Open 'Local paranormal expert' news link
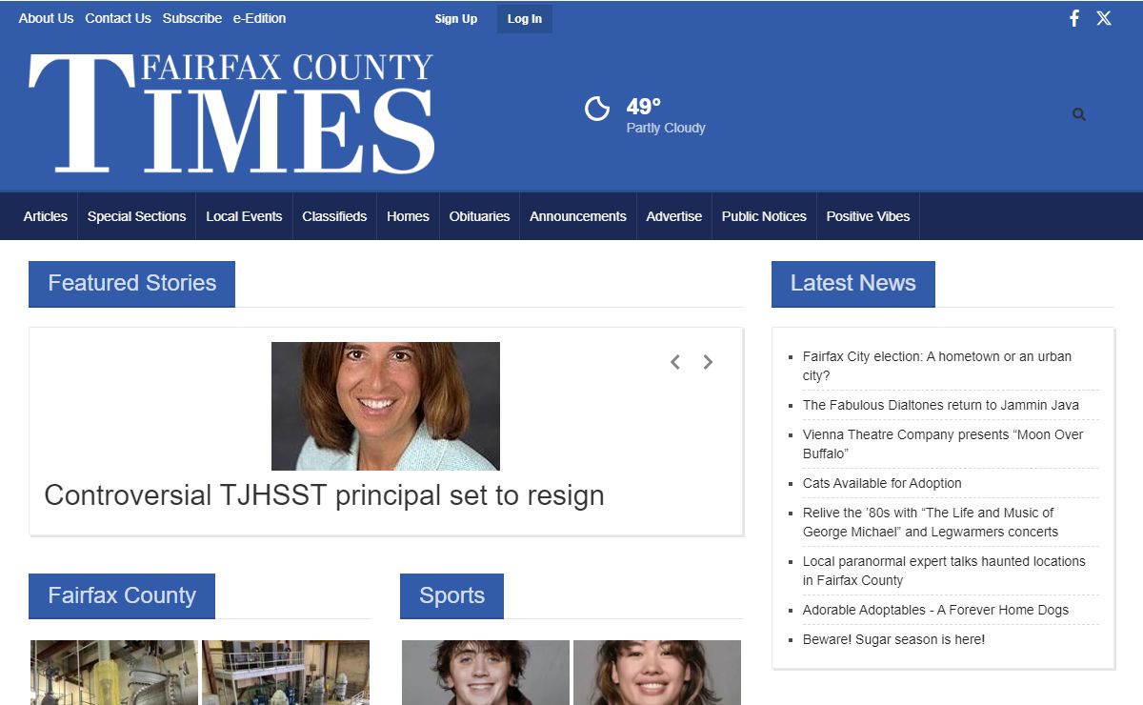 tap(944, 571)
